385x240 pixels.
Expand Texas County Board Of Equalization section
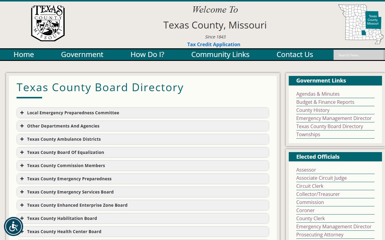[x=143, y=152]
